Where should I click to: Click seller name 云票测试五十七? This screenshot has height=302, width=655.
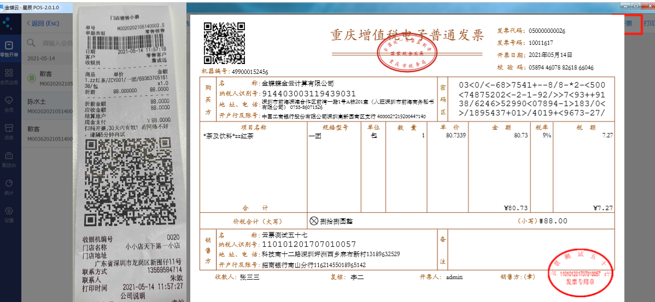(x=284, y=235)
